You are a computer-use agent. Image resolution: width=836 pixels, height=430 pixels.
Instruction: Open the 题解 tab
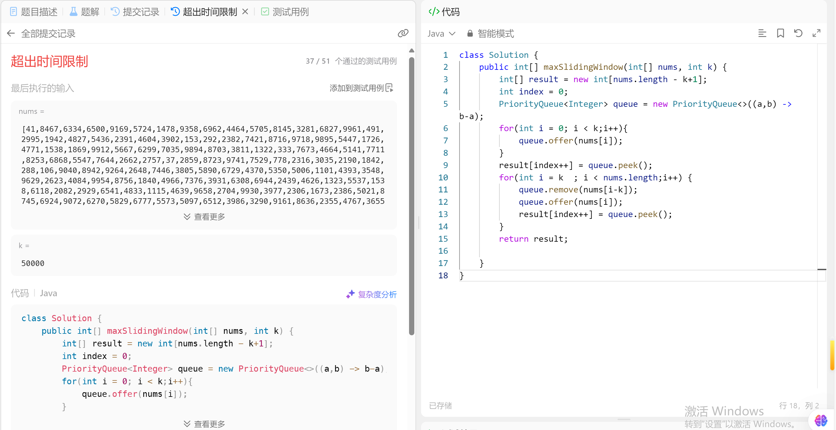(x=84, y=12)
